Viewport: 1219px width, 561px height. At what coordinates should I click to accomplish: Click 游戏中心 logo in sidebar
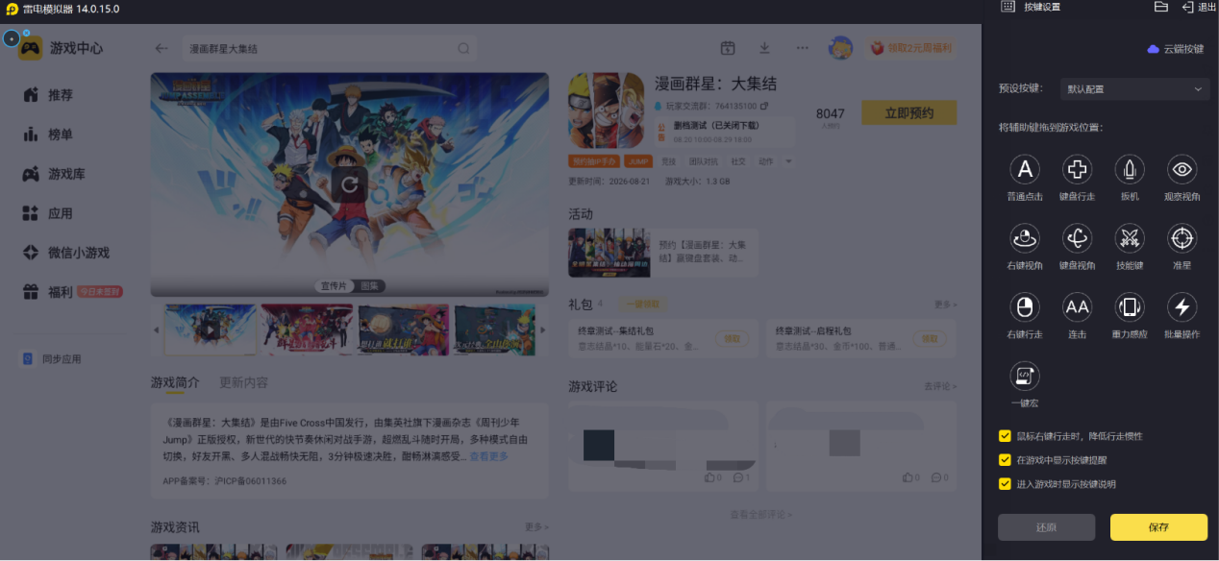point(62,48)
